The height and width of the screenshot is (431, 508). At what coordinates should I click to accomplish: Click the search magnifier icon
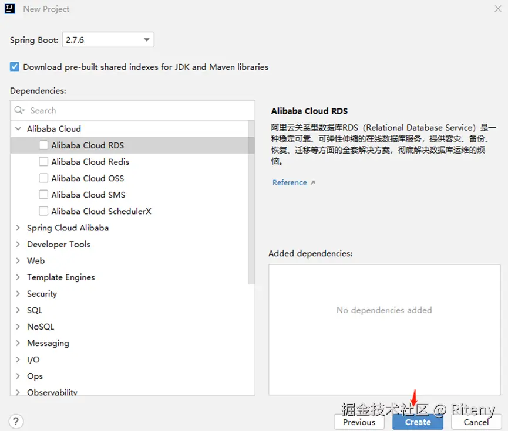pyautogui.click(x=19, y=110)
